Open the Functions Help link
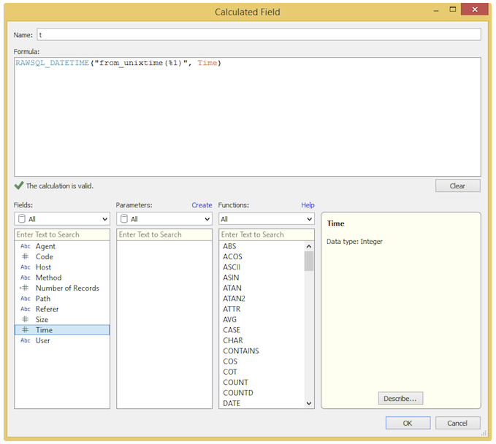This screenshot has width=496, height=444. tap(308, 205)
